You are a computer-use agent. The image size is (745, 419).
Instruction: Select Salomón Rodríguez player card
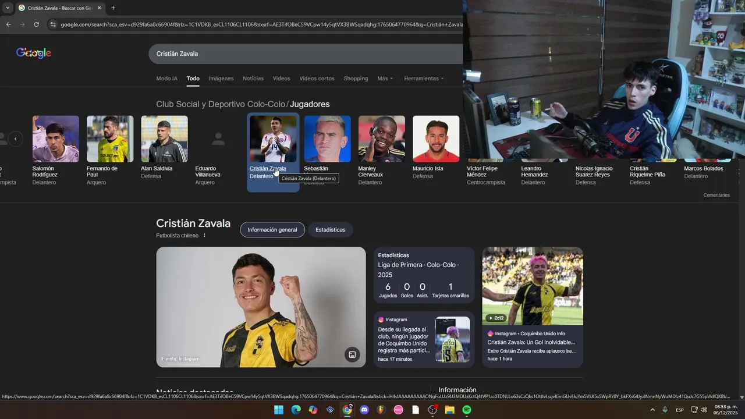(56, 151)
